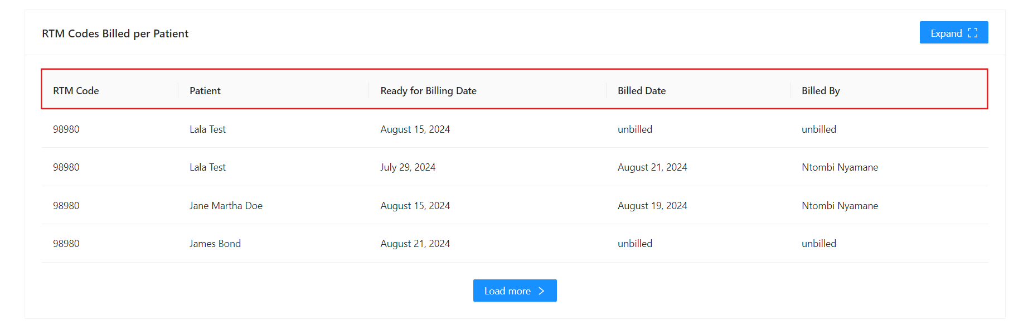Click the Billed Date column header

[642, 91]
